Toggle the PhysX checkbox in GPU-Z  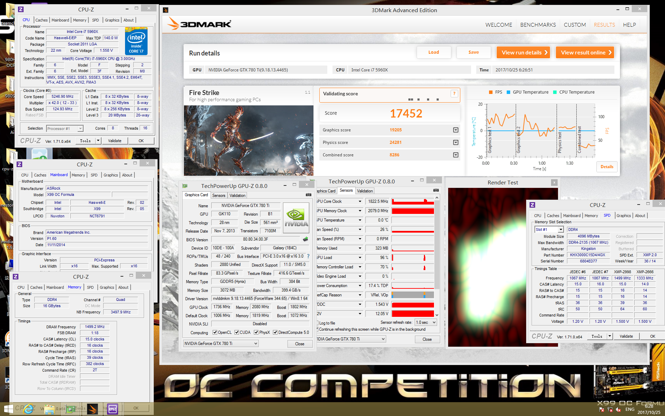[256, 332]
